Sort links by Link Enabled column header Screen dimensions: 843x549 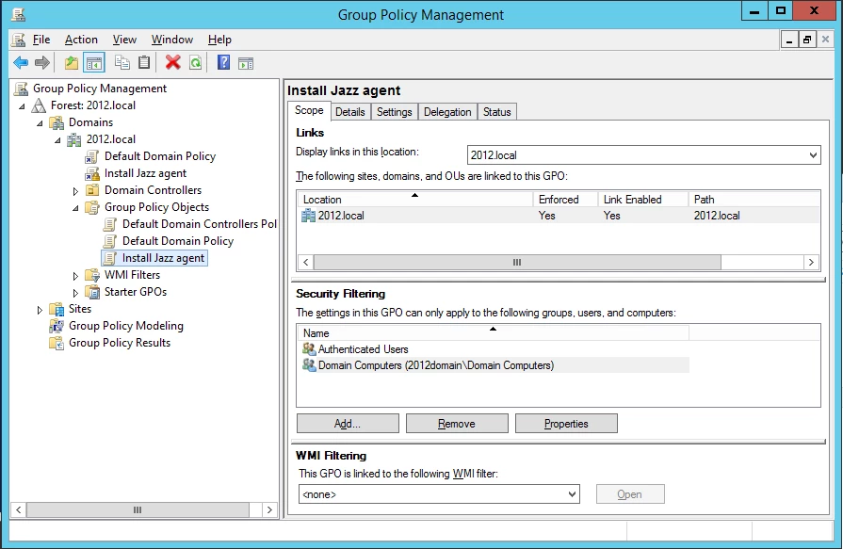643,200
